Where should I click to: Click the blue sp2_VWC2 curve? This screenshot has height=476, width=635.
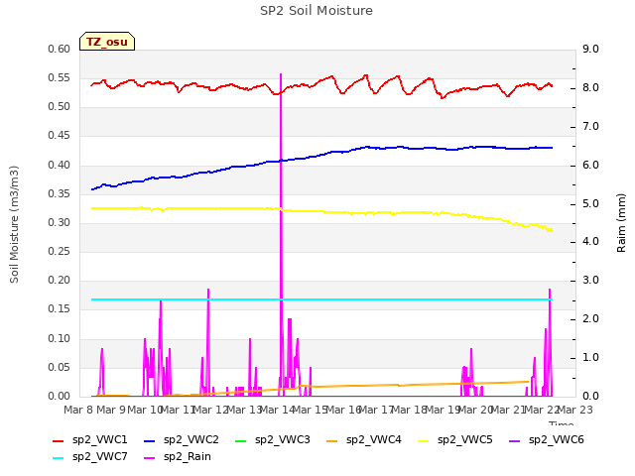tap(321, 155)
